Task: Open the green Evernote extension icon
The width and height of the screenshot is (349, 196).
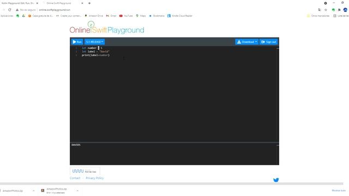Action: pos(333,10)
